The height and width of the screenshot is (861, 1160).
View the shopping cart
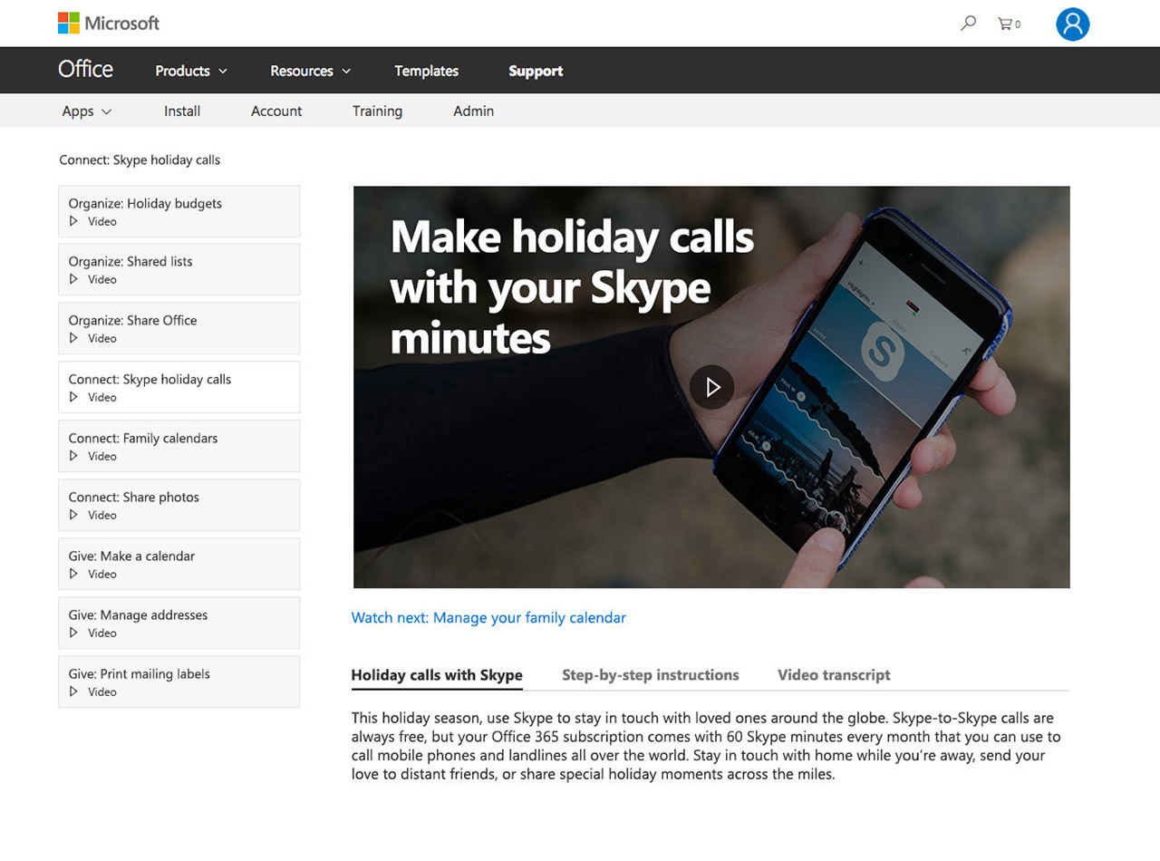pyautogui.click(x=1008, y=24)
